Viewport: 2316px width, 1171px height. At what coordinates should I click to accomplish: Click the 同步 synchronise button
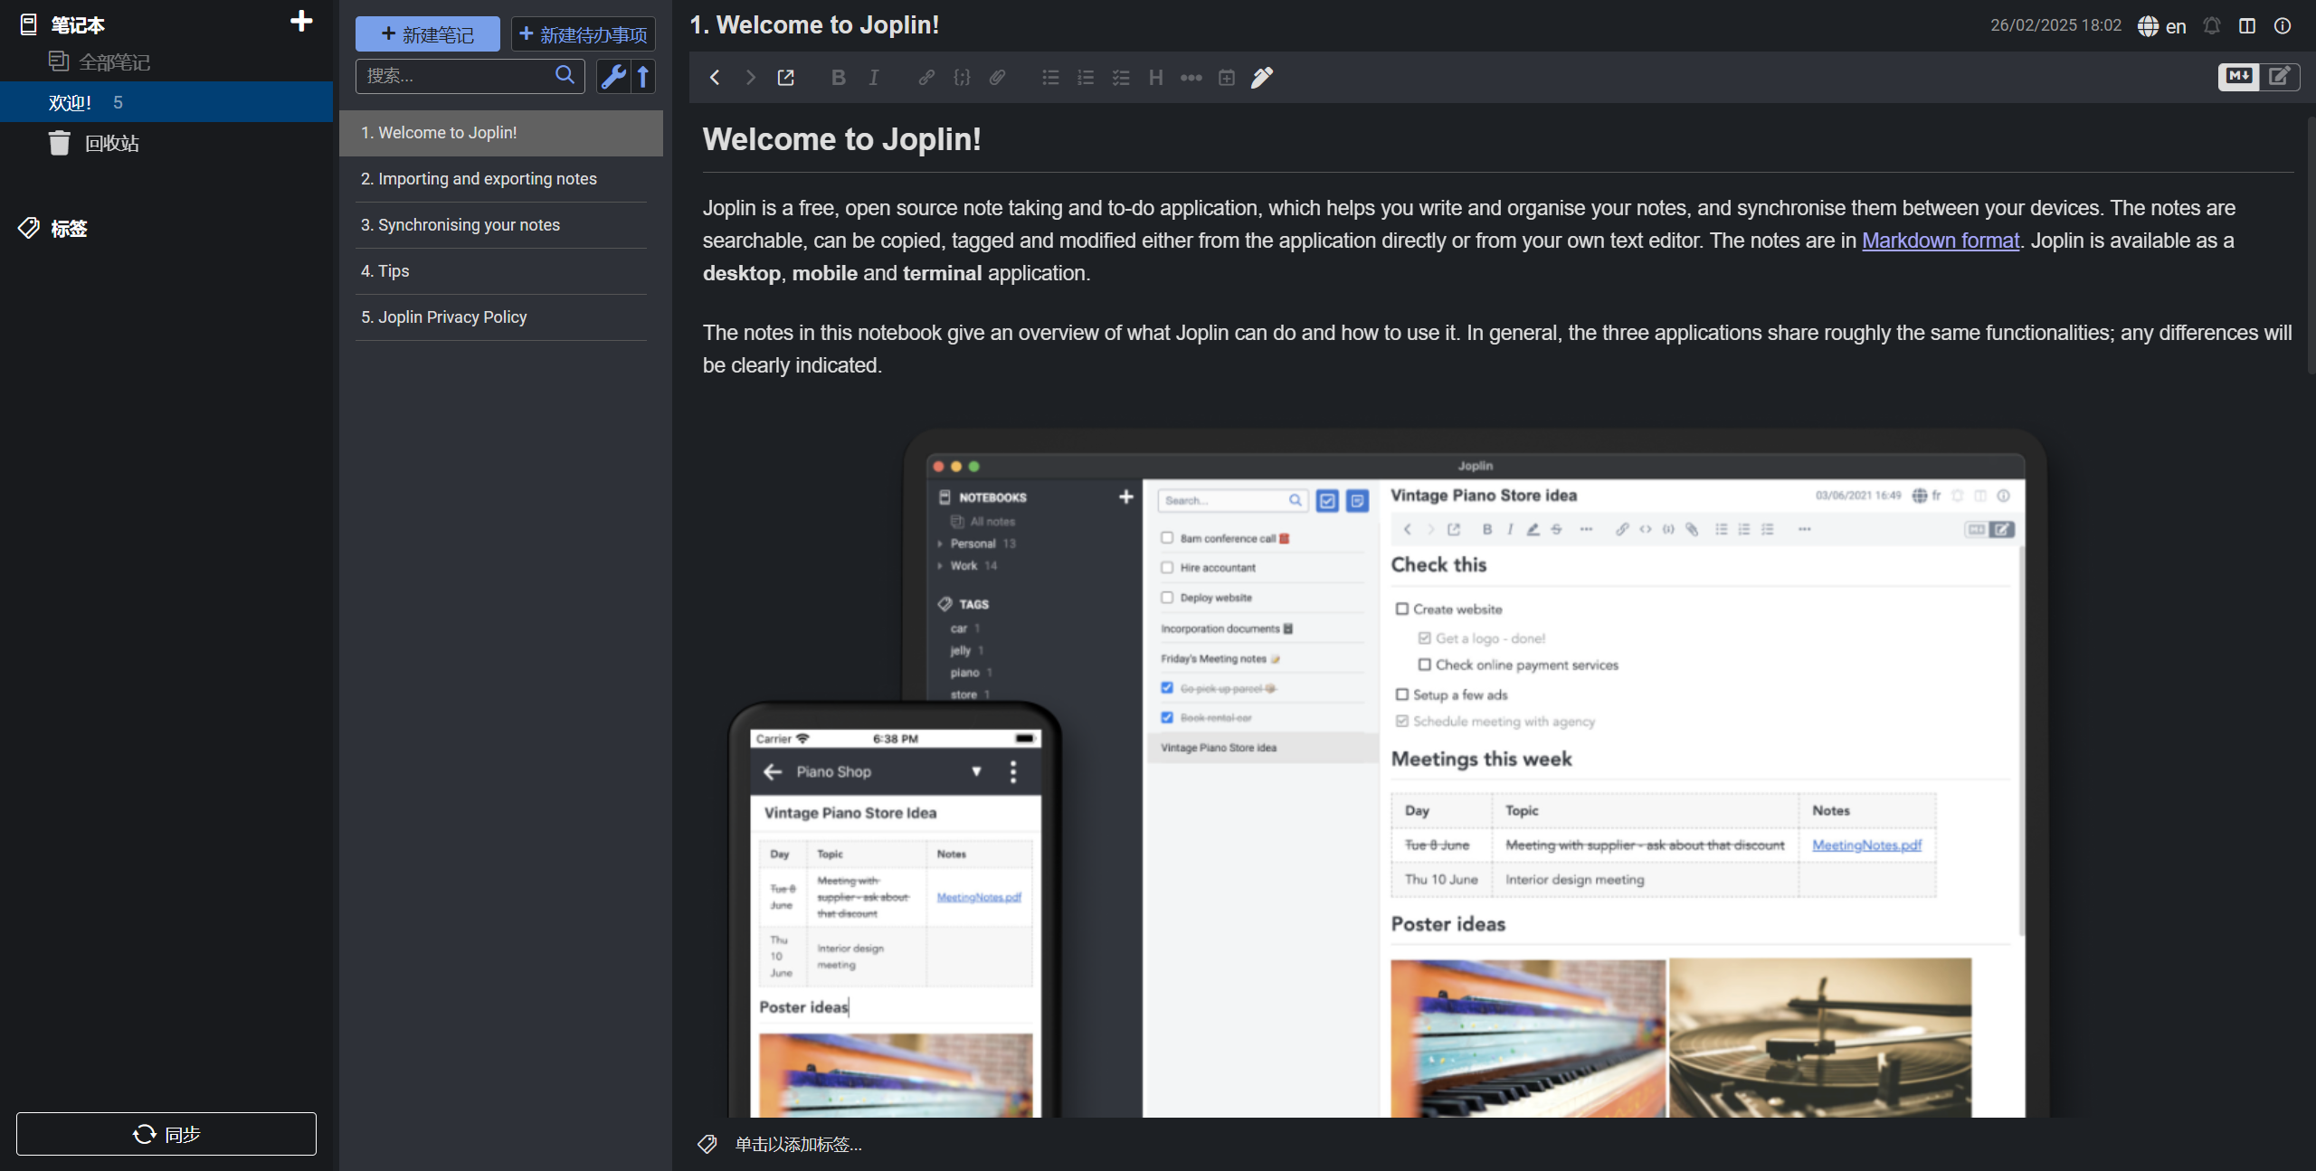(x=166, y=1134)
